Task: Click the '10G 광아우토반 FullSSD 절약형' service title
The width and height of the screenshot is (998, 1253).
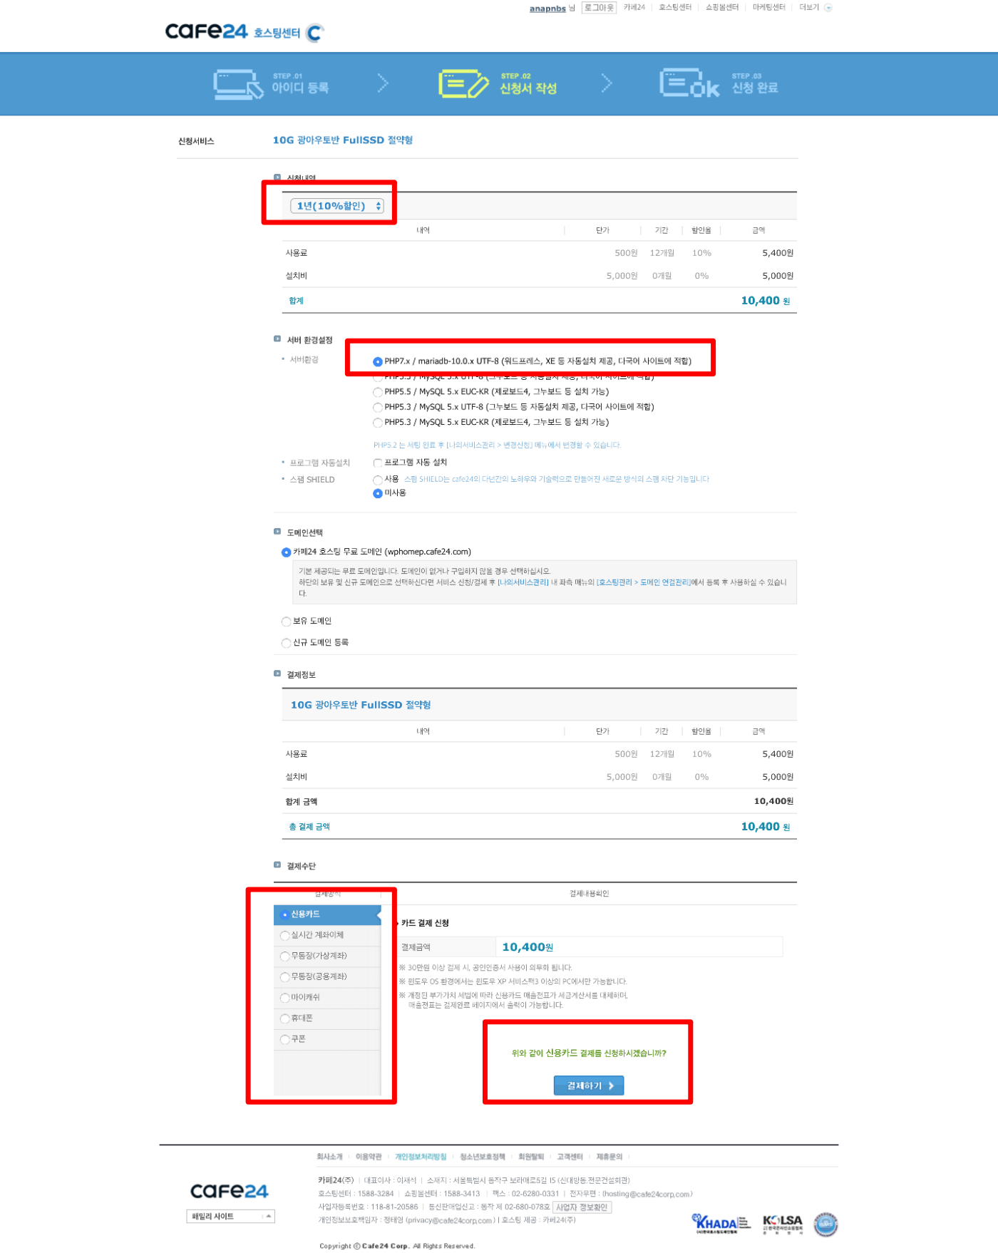Action: coord(343,140)
